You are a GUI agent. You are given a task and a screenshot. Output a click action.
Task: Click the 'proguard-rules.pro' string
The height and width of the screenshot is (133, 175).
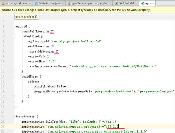click(156, 92)
